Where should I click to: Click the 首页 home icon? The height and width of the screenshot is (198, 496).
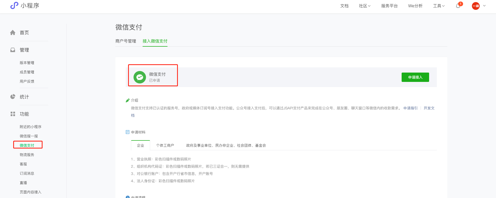[x=13, y=32]
